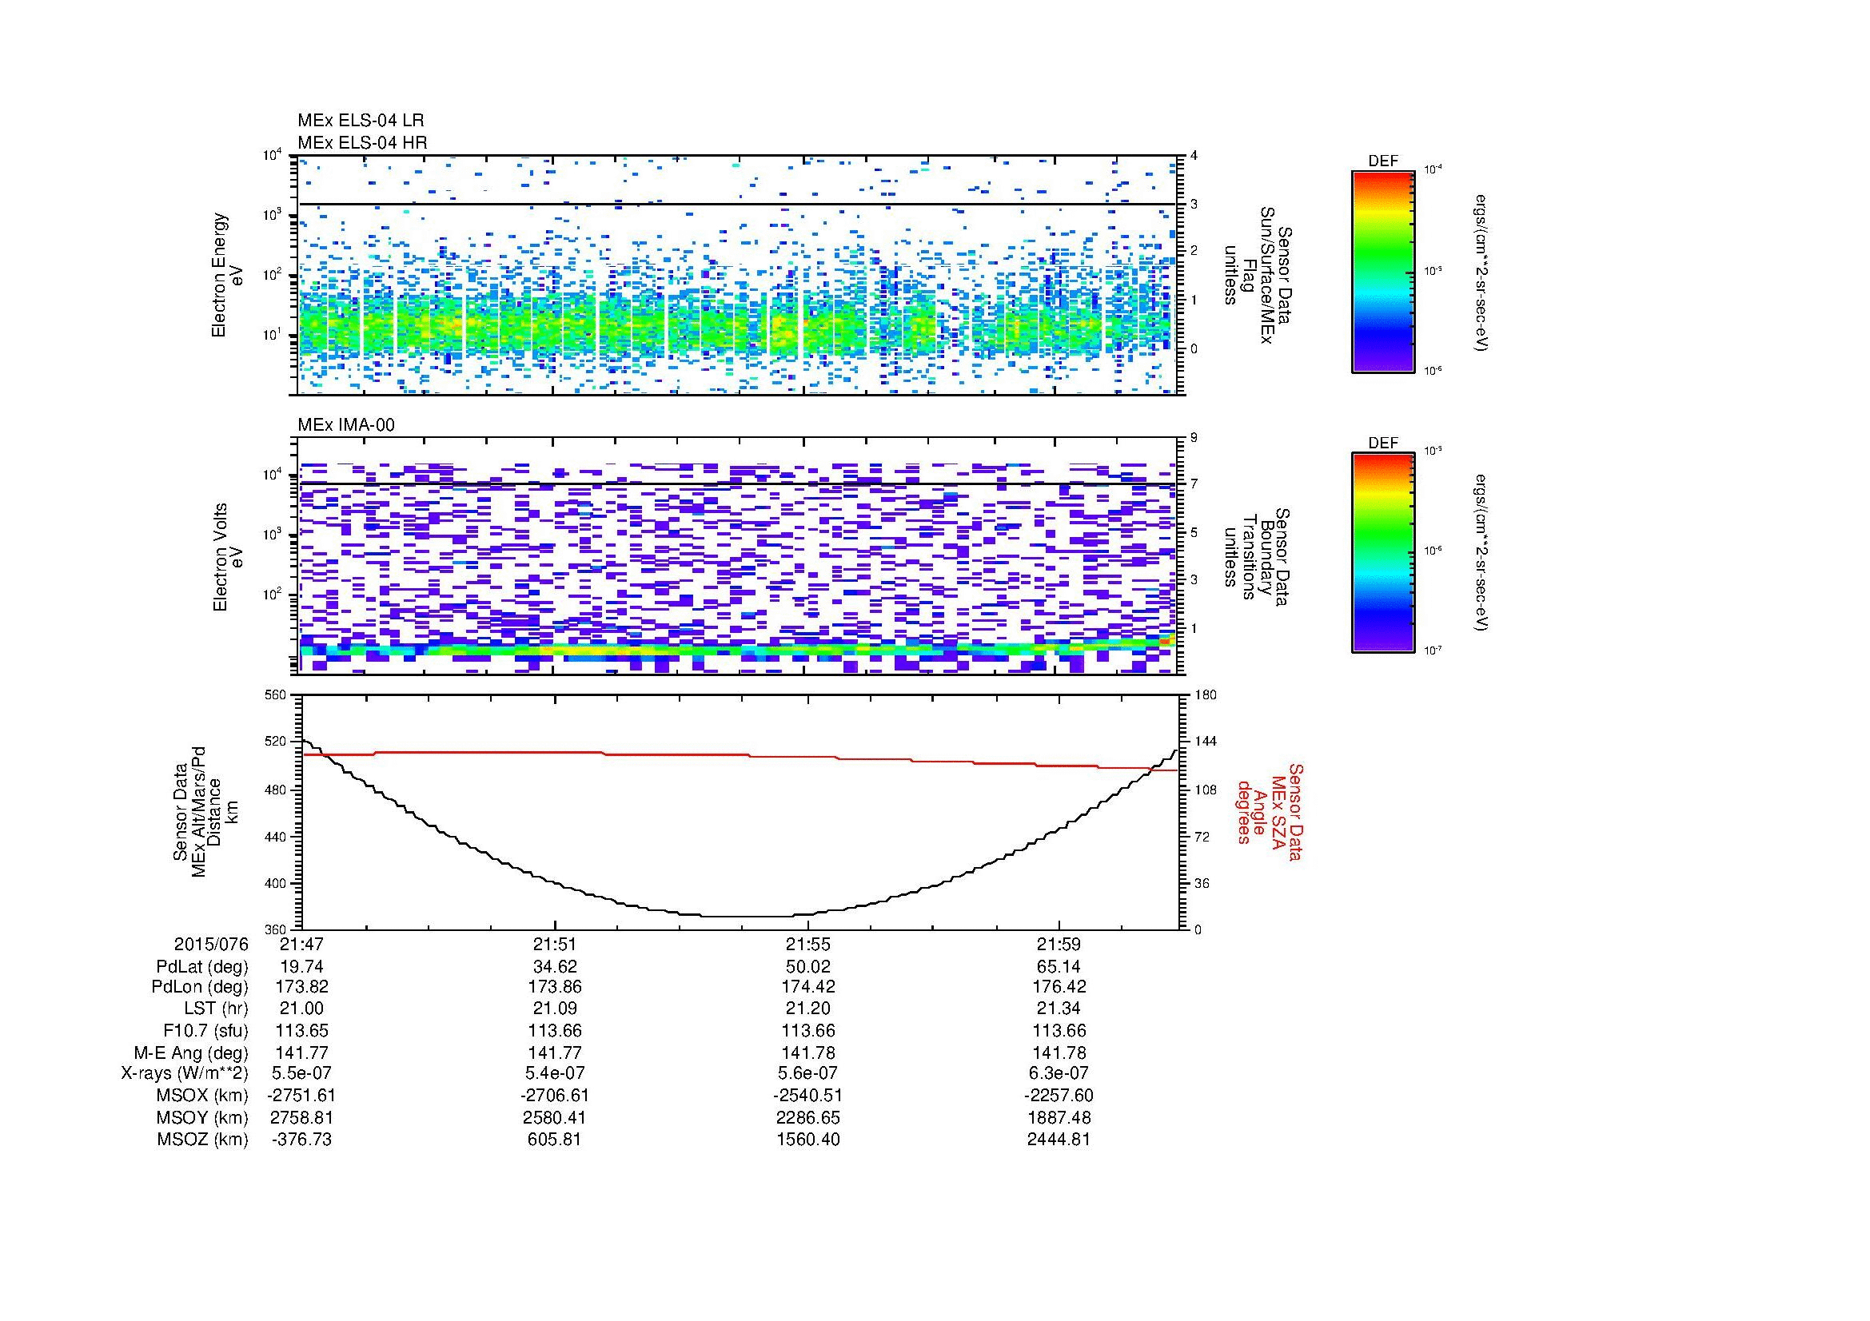Image resolution: width=1870 pixels, height=1321 pixels.
Task: Click the 'PdLat (deg)' row label
Action: 202,967
